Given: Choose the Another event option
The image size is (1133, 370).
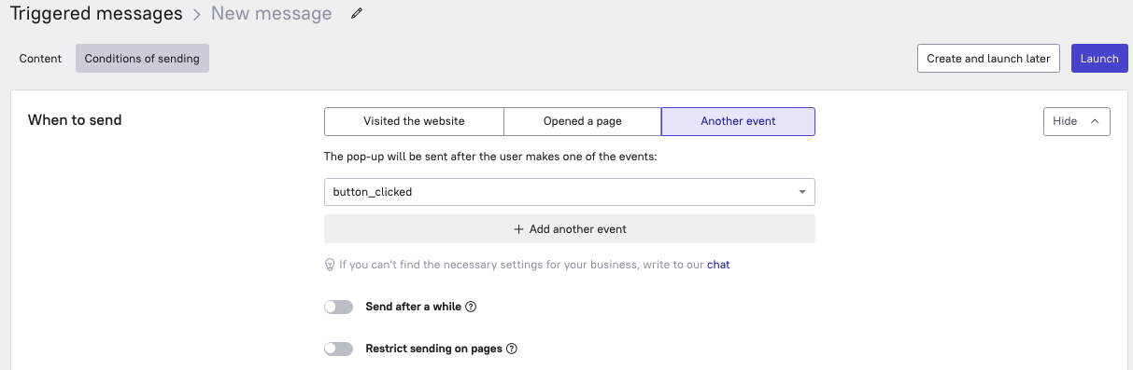Looking at the screenshot, I should [x=738, y=121].
